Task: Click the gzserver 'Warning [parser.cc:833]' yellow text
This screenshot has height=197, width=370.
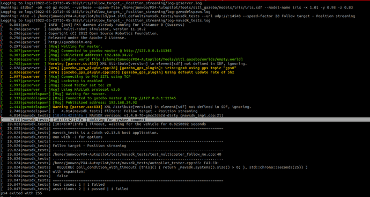Action: pyautogui.click(x=73, y=64)
